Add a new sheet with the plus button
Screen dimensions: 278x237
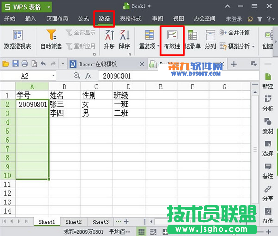point(126,221)
